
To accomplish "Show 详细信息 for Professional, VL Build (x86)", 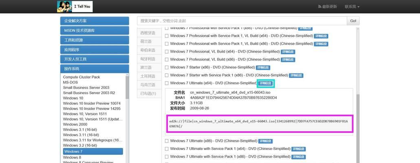I will point(288,59).
